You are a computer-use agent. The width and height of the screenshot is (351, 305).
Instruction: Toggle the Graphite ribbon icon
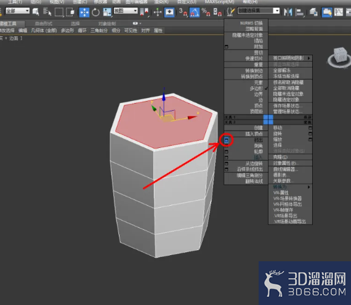pyautogui.click(x=327, y=12)
